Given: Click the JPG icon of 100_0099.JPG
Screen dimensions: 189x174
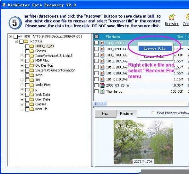Looking at the screenshot, I should (102, 49).
